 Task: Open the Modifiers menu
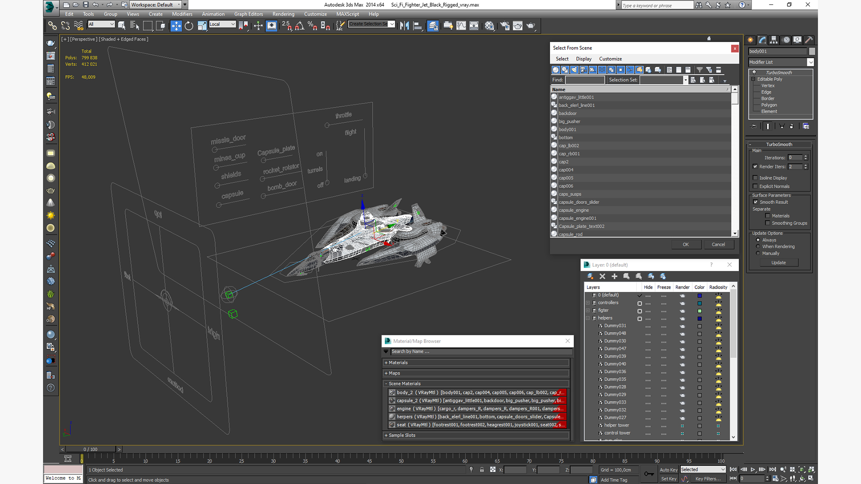182,14
